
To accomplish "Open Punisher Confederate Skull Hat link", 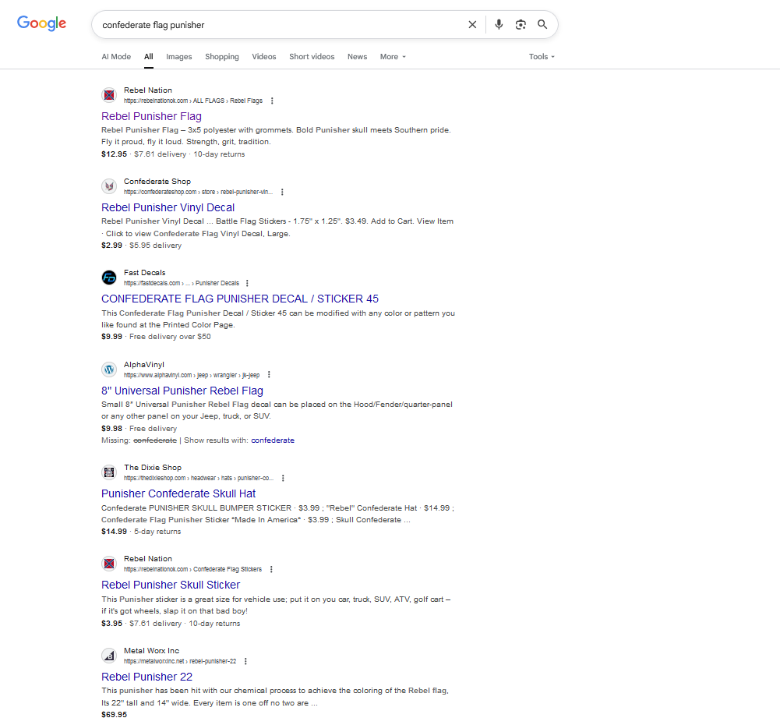I will coord(178,493).
